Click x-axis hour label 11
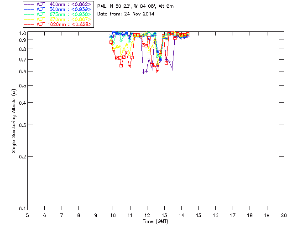The width and height of the screenshot is (292, 233). tap(130, 215)
